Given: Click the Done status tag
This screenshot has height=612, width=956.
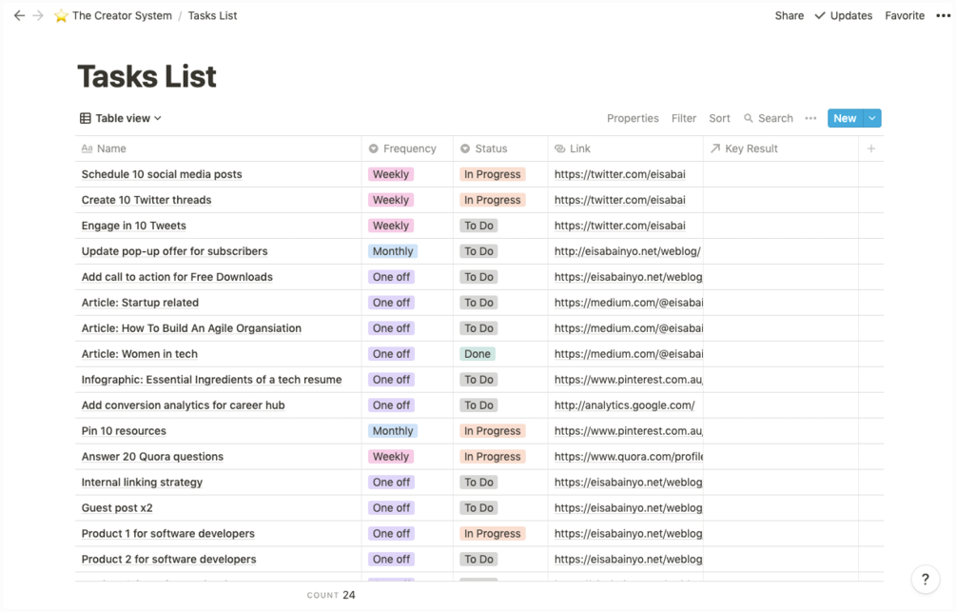Looking at the screenshot, I should (x=478, y=354).
